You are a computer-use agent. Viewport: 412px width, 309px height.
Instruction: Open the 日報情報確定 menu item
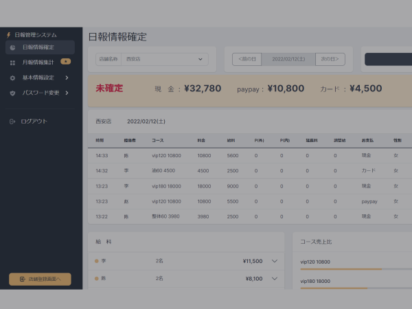40,47
